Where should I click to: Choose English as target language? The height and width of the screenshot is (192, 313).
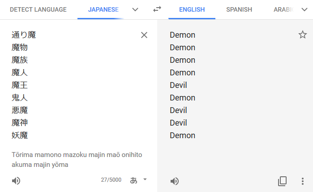(x=192, y=9)
